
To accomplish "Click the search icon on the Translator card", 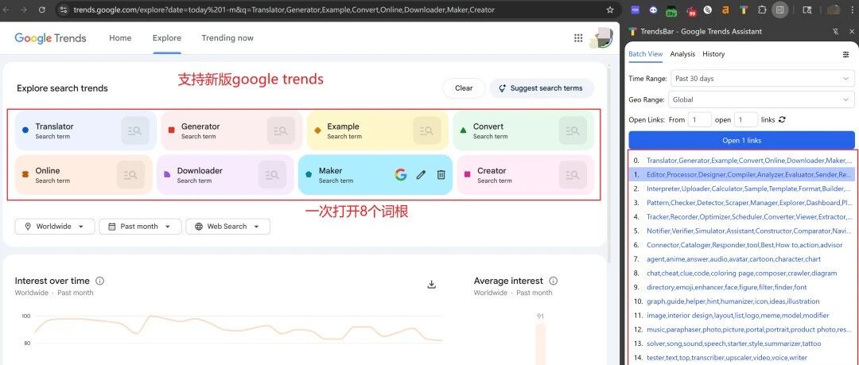I will point(134,130).
